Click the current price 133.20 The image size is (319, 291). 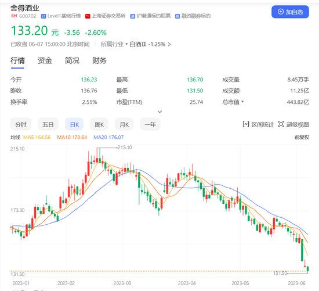coord(30,31)
